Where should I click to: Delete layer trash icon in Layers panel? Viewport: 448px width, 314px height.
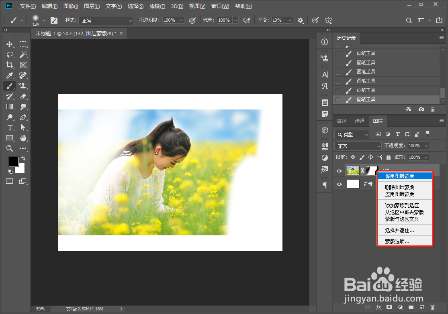pos(433,307)
